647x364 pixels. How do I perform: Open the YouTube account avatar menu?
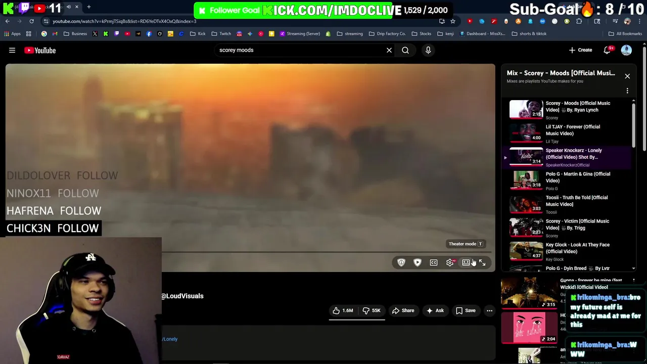pyautogui.click(x=626, y=50)
